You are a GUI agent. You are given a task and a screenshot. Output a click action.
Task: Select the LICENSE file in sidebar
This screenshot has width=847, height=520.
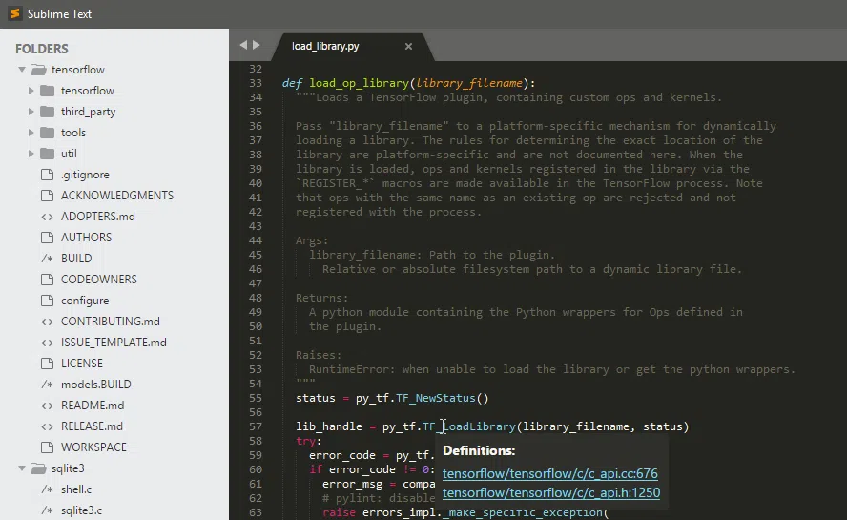tap(82, 364)
